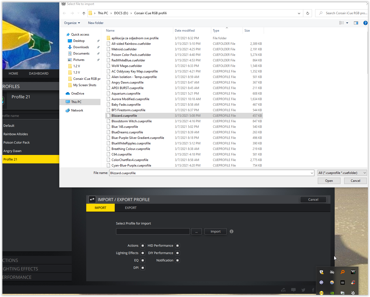
Task: Click the Select Profile for import path field
Action: pyautogui.click(x=153, y=231)
